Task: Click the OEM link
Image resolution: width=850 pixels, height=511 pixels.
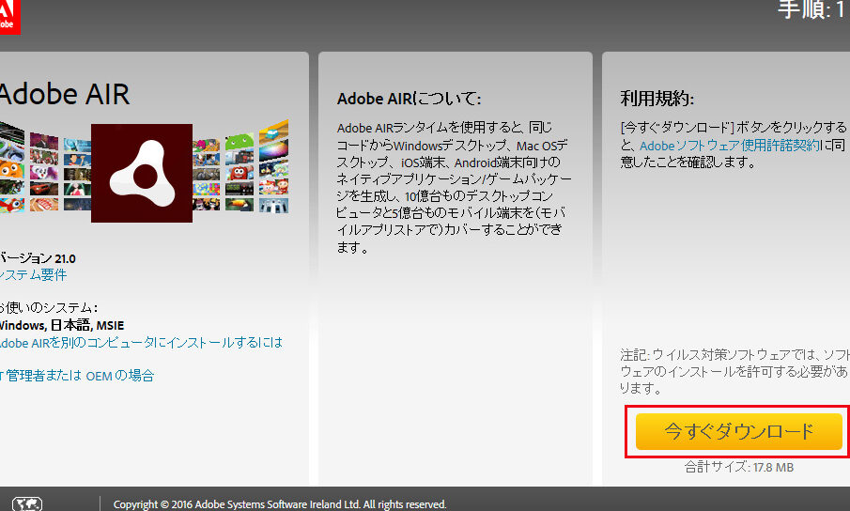Action: pos(99,376)
